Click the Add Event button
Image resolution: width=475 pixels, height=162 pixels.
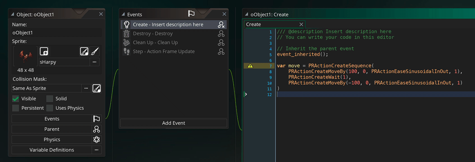[x=174, y=123]
